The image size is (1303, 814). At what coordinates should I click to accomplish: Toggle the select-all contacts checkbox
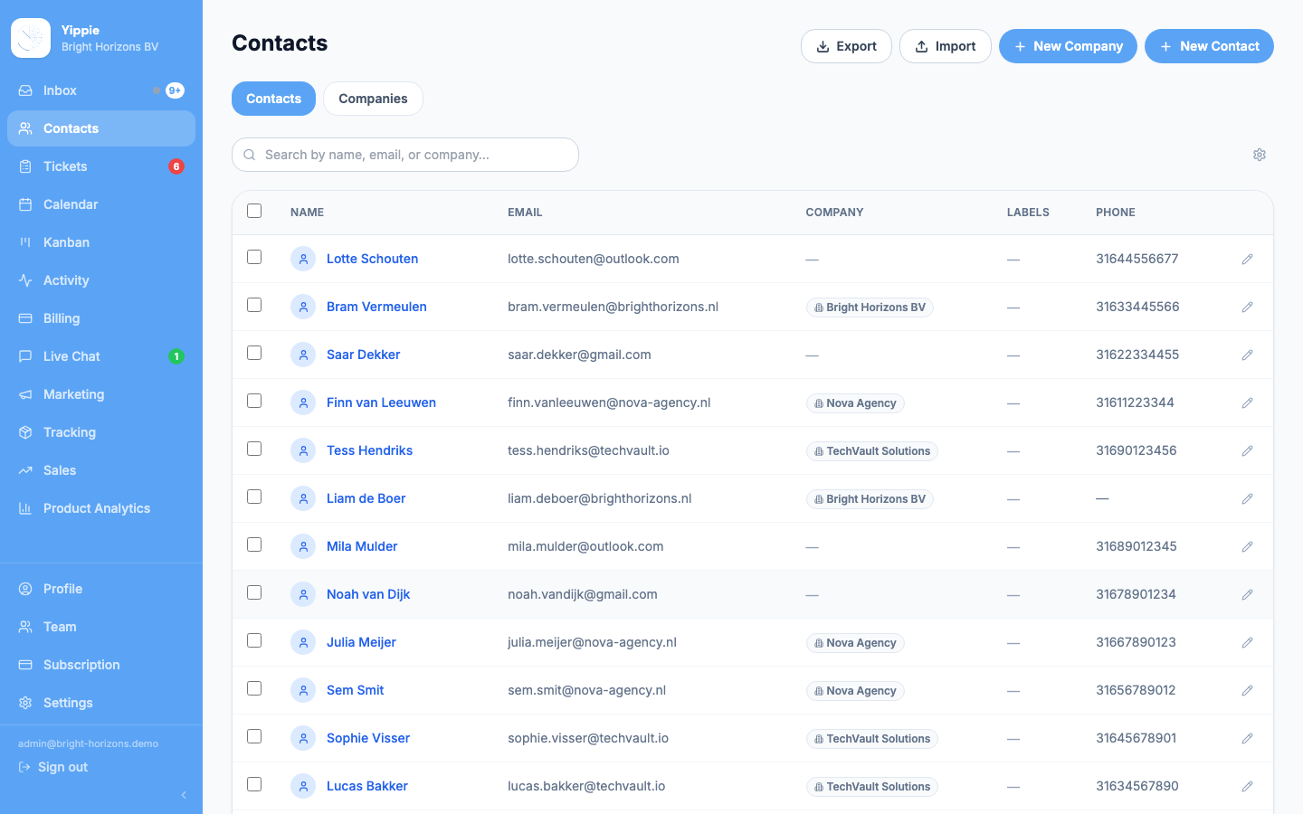tap(254, 211)
